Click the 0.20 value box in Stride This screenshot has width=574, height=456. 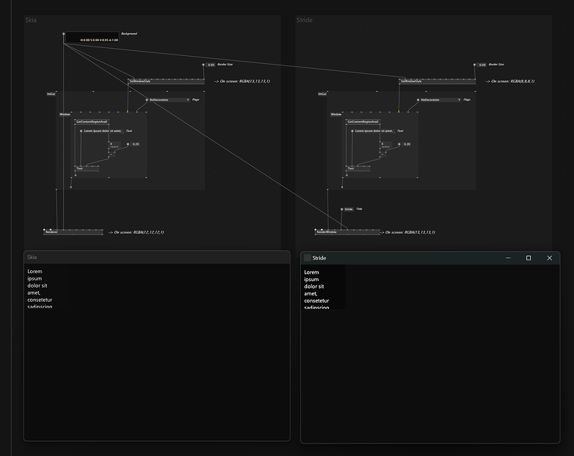407,144
